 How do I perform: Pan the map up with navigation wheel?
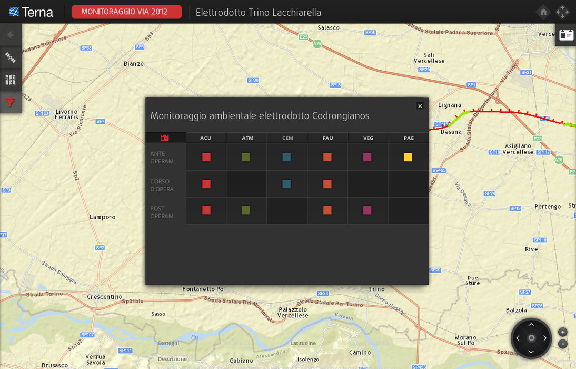click(531, 325)
